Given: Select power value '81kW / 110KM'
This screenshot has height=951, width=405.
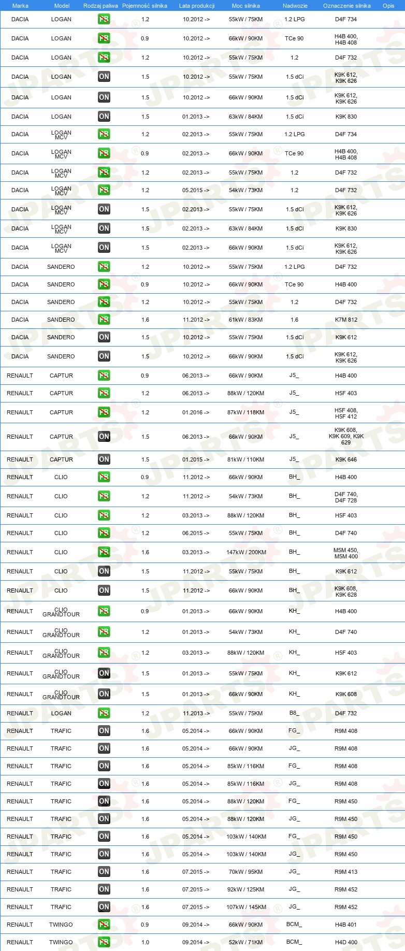Looking at the screenshot, I should [x=246, y=459].
